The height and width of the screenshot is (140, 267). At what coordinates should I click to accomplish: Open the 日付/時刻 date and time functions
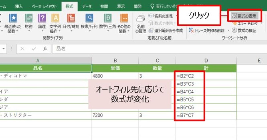pyautogui.click(x=71, y=23)
